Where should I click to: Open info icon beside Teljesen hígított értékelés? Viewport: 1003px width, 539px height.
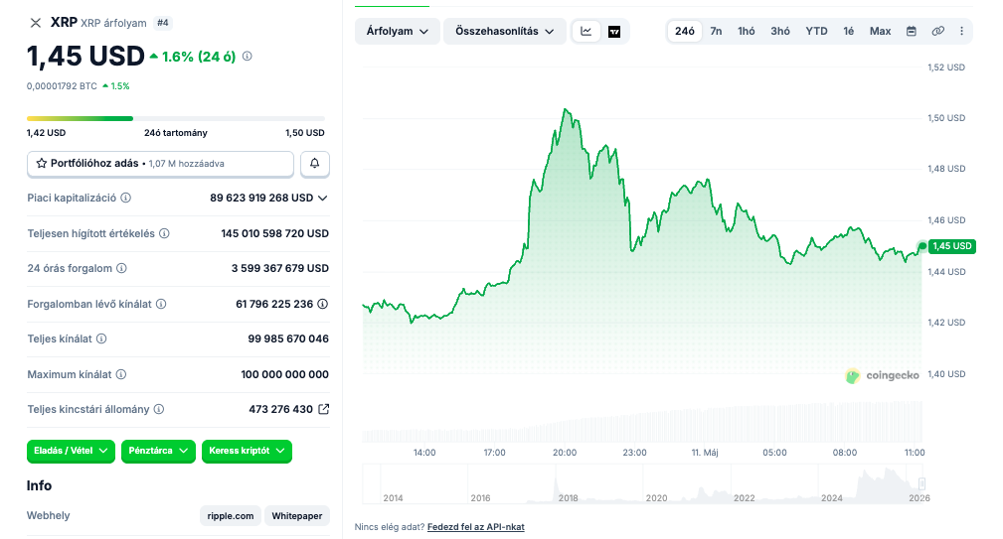[x=164, y=233]
